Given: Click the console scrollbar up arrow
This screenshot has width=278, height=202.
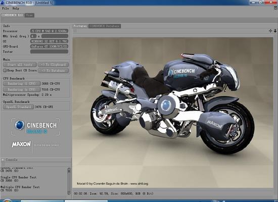Looking at the screenshot, I should click(69, 170).
